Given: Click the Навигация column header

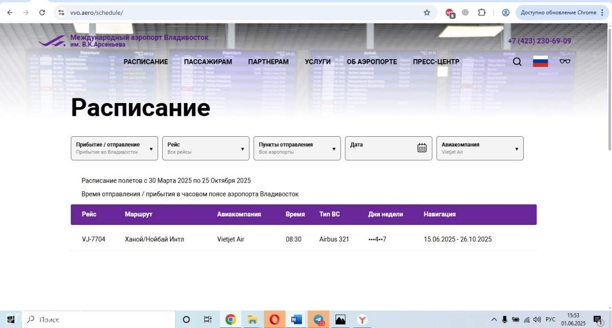Looking at the screenshot, I should pyautogui.click(x=440, y=214).
